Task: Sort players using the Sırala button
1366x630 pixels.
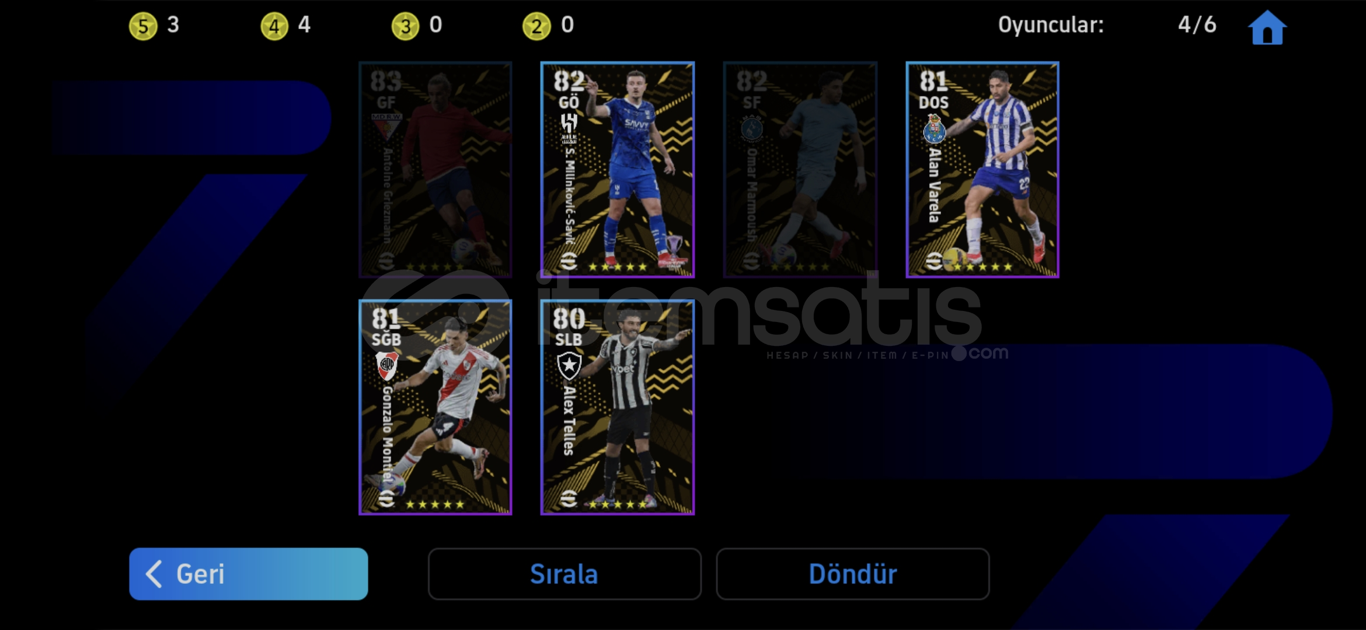Action: click(564, 574)
